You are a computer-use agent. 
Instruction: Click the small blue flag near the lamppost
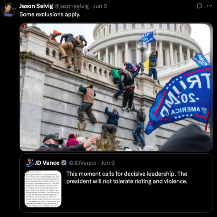click(147, 36)
